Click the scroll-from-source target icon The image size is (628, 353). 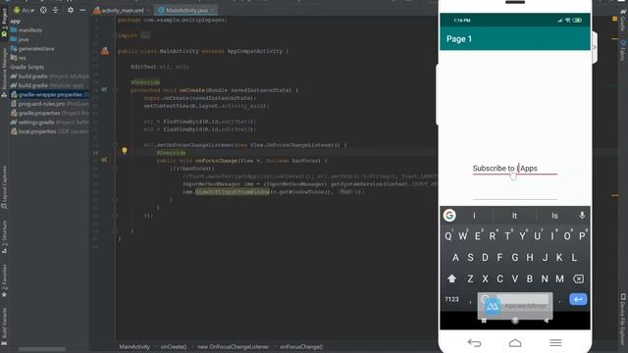[43, 10]
